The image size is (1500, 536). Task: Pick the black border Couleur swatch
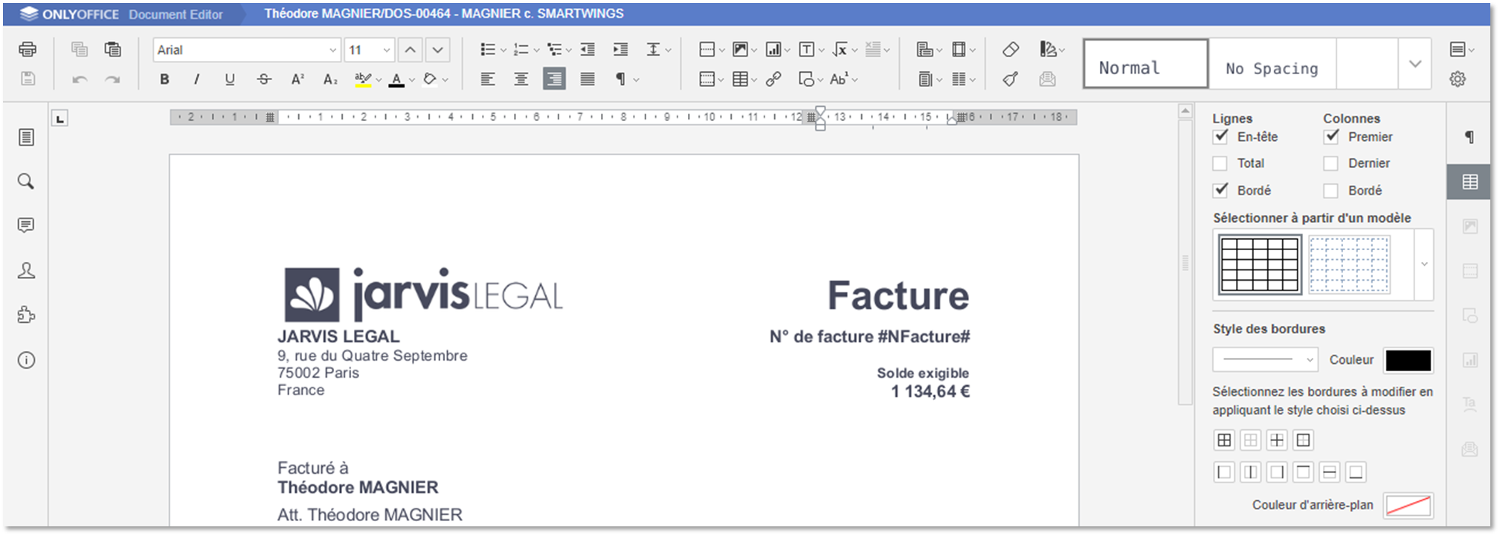[1408, 360]
